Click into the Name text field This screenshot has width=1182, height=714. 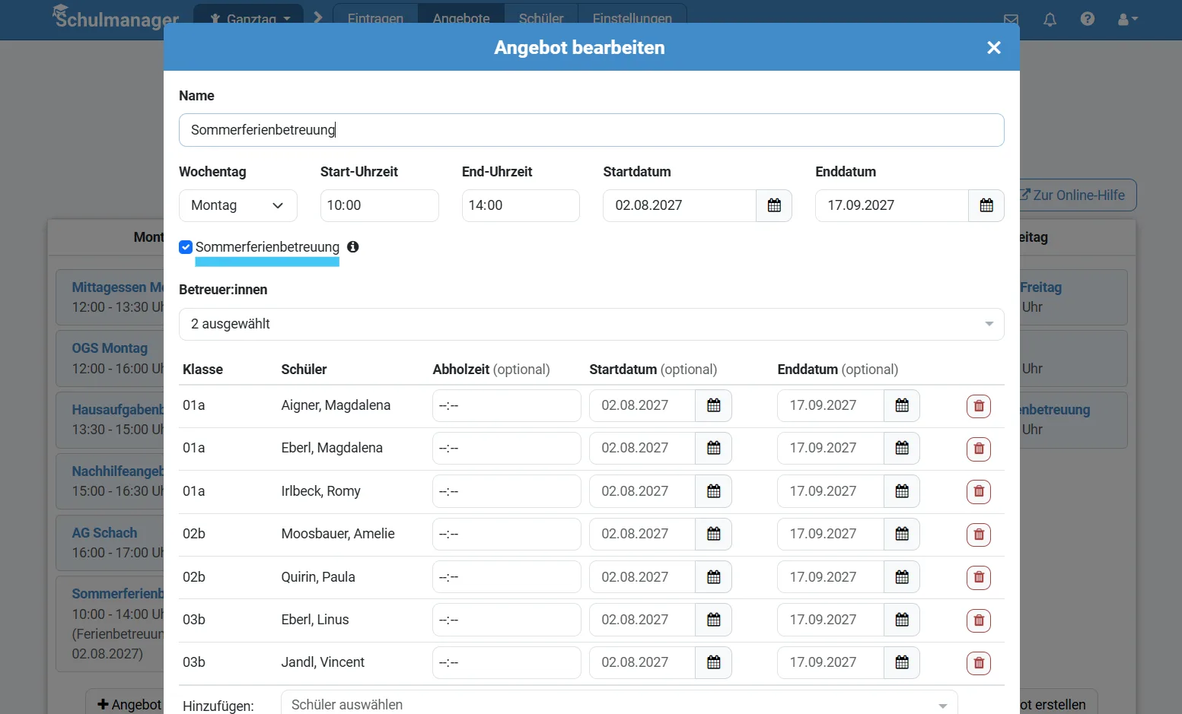coord(591,130)
